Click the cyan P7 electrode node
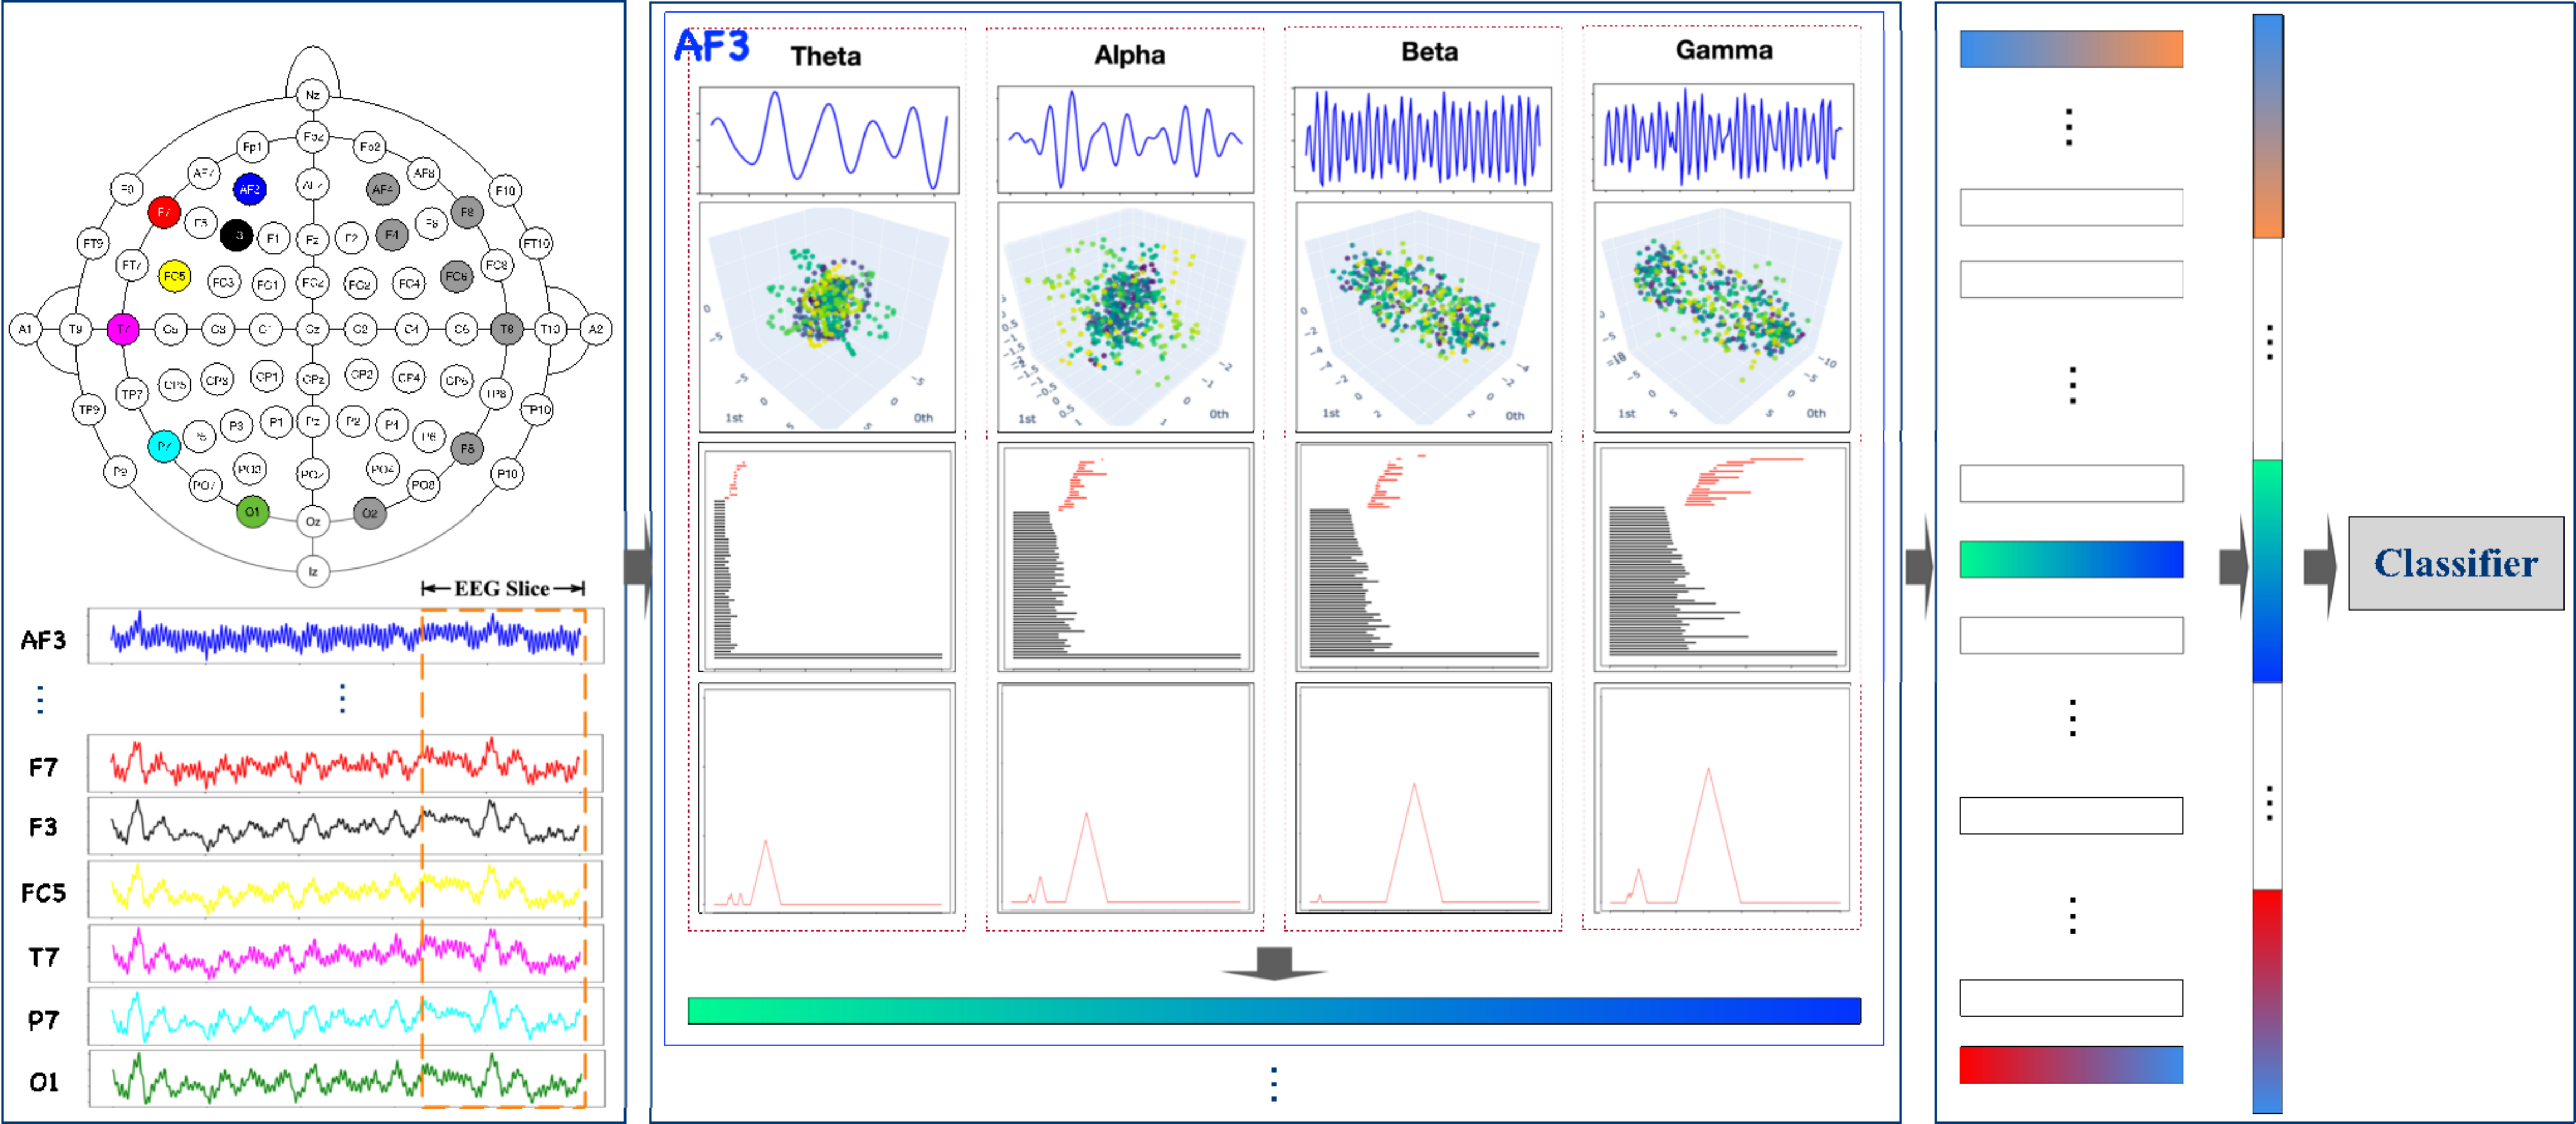2576x1124 pixels. [x=164, y=446]
